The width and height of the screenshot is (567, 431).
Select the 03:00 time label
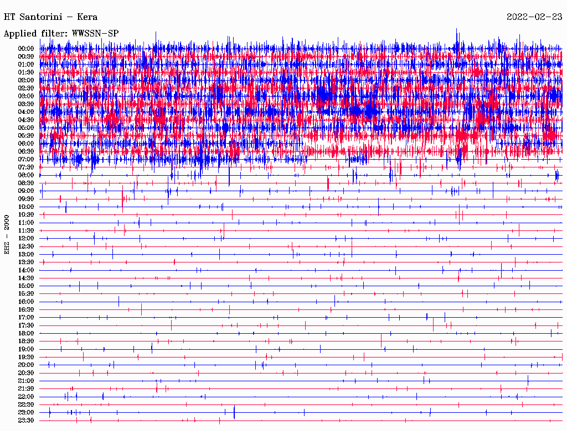(x=26, y=96)
